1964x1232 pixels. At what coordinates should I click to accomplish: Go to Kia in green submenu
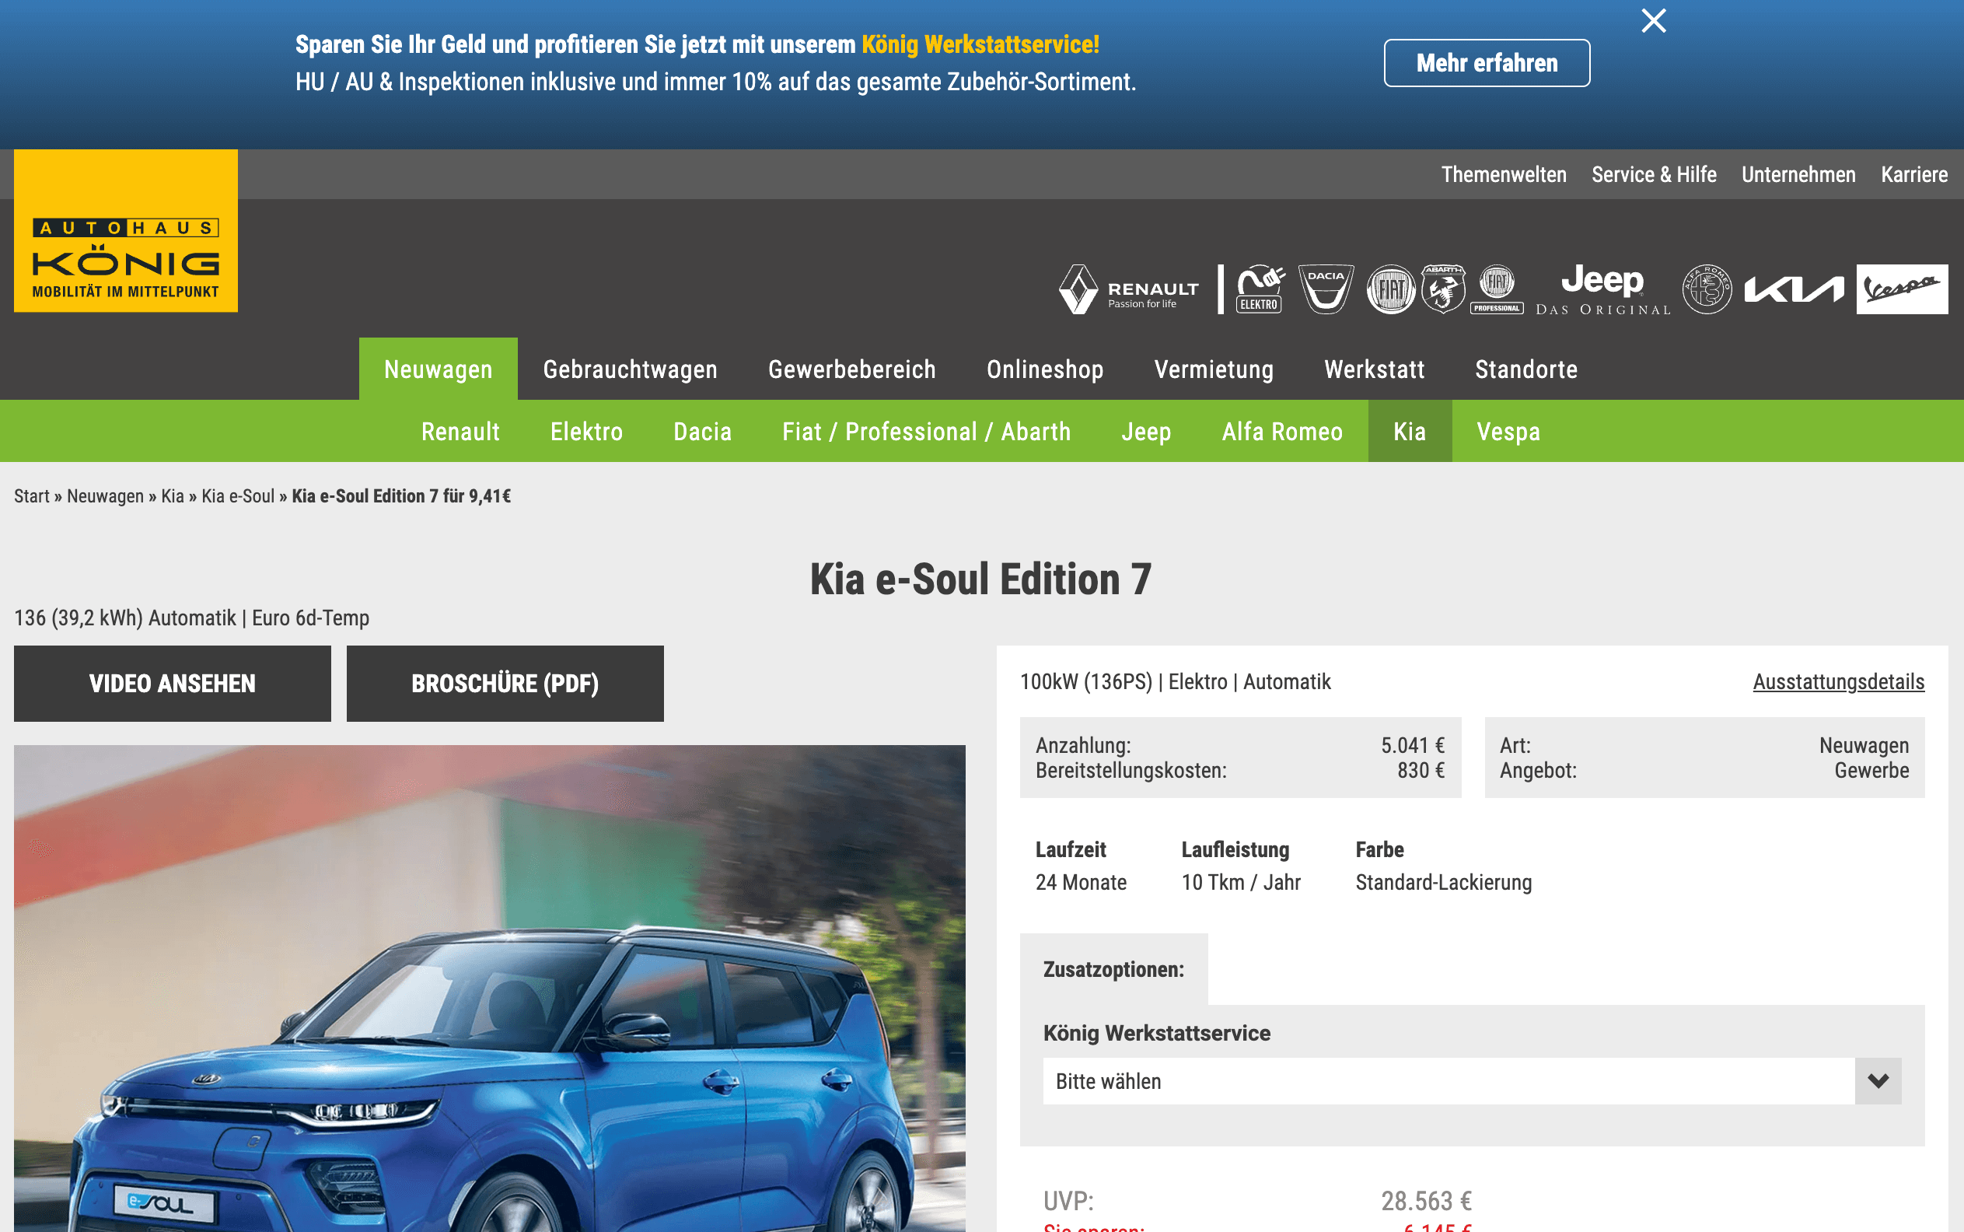[x=1410, y=431]
